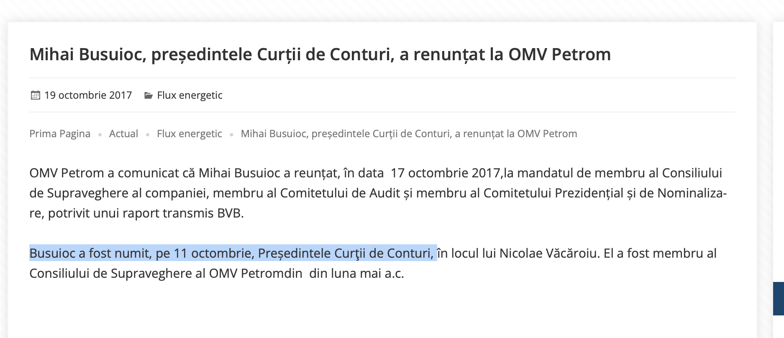Viewport: 784px width, 338px height.
Task: Click the main article headline
Action: click(x=320, y=54)
